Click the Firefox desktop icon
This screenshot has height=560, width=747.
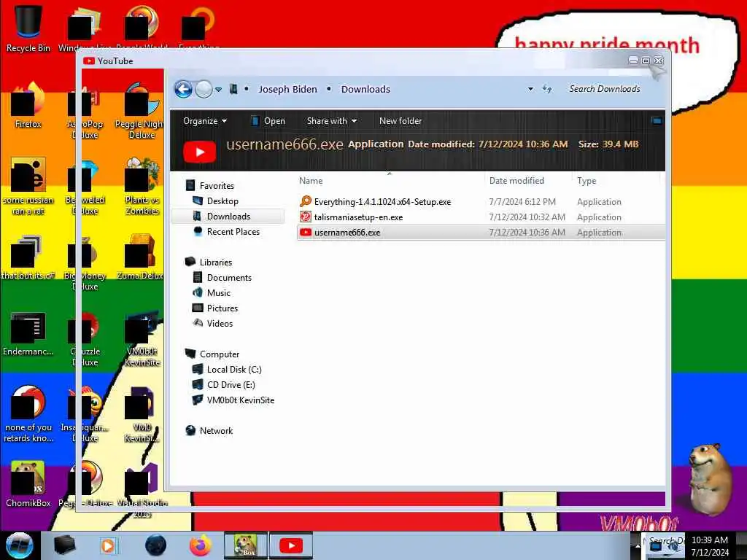[28, 106]
